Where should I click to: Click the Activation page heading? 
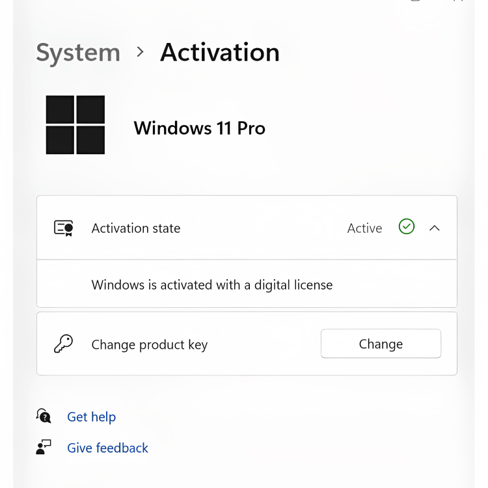pos(220,53)
